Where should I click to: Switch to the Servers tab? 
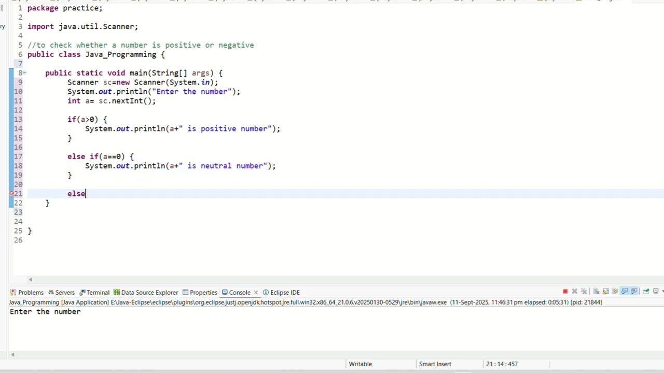61,292
